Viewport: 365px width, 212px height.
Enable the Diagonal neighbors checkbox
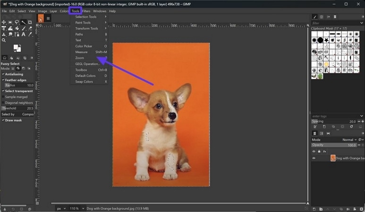point(3,103)
